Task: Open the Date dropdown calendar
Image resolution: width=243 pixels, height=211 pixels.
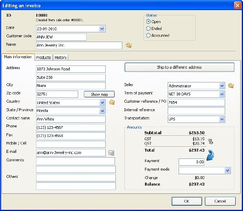Action: point(102,29)
